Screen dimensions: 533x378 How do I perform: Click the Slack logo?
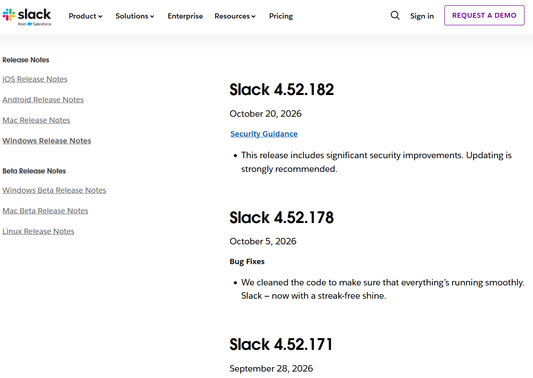[x=27, y=17]
